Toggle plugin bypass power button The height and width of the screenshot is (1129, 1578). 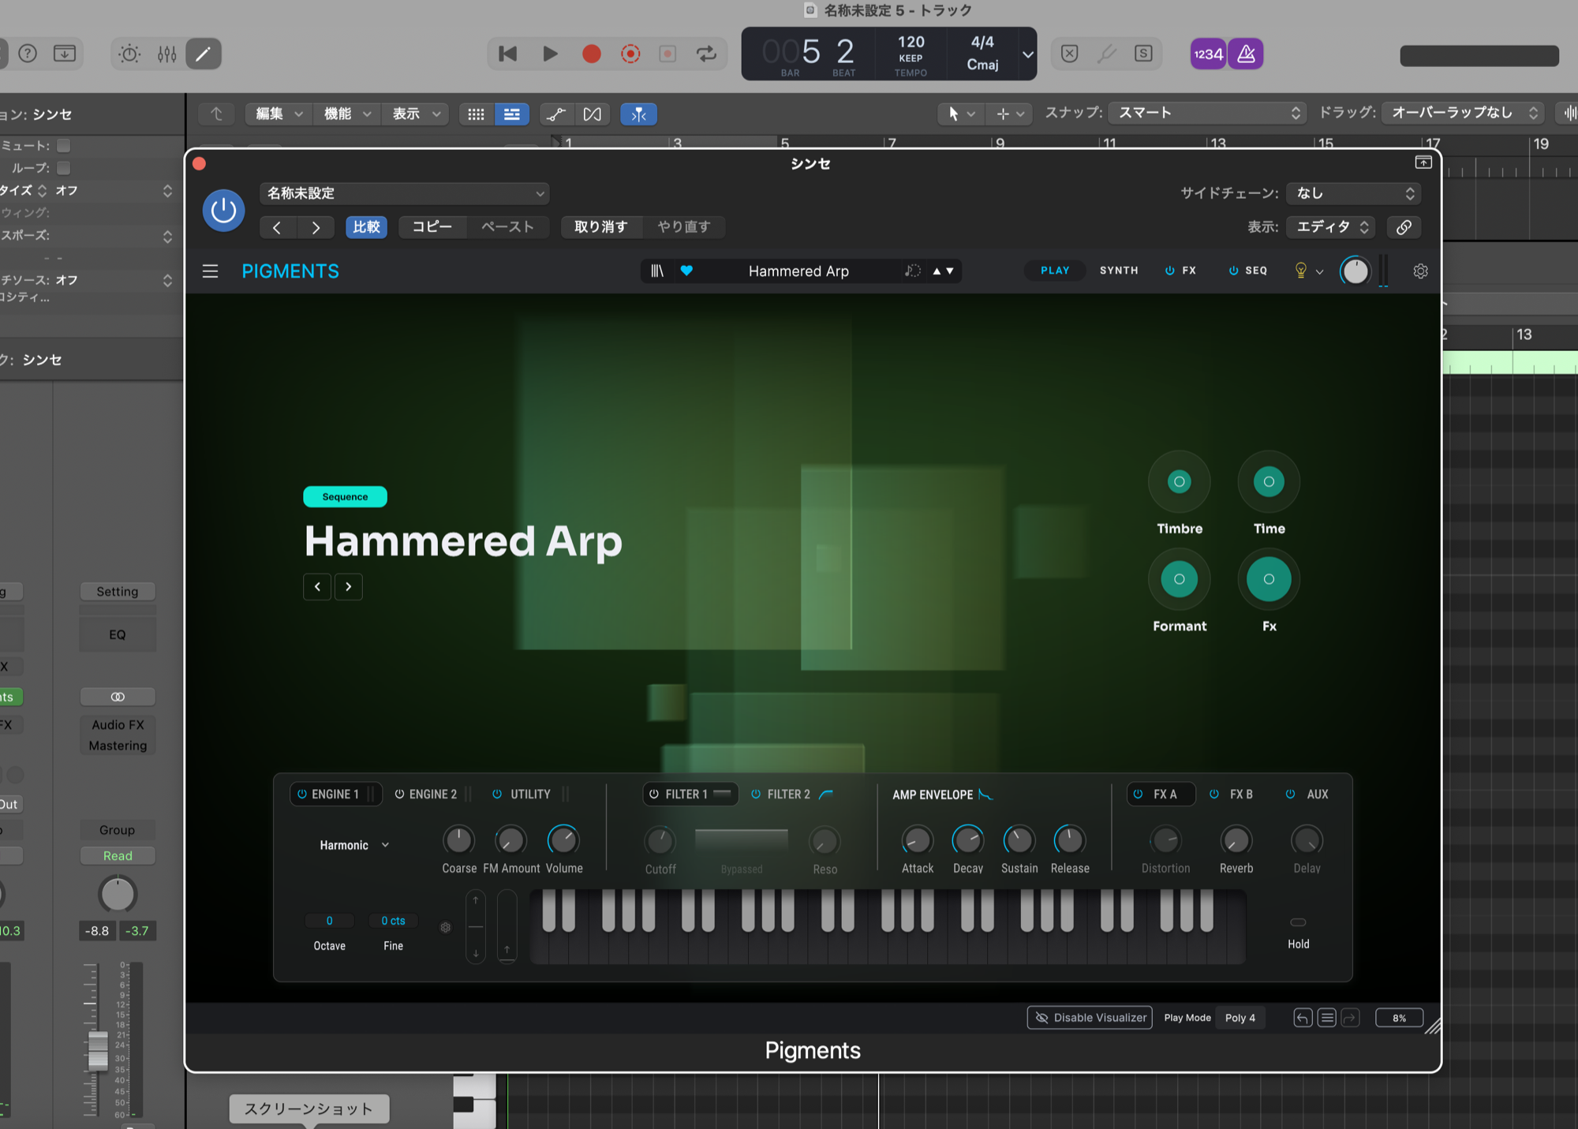224,211
